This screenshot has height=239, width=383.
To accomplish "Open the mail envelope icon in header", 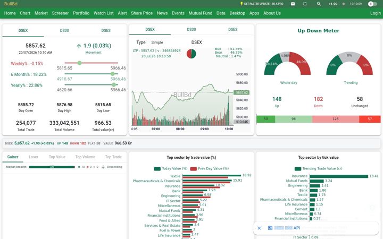I will [293, 4].
